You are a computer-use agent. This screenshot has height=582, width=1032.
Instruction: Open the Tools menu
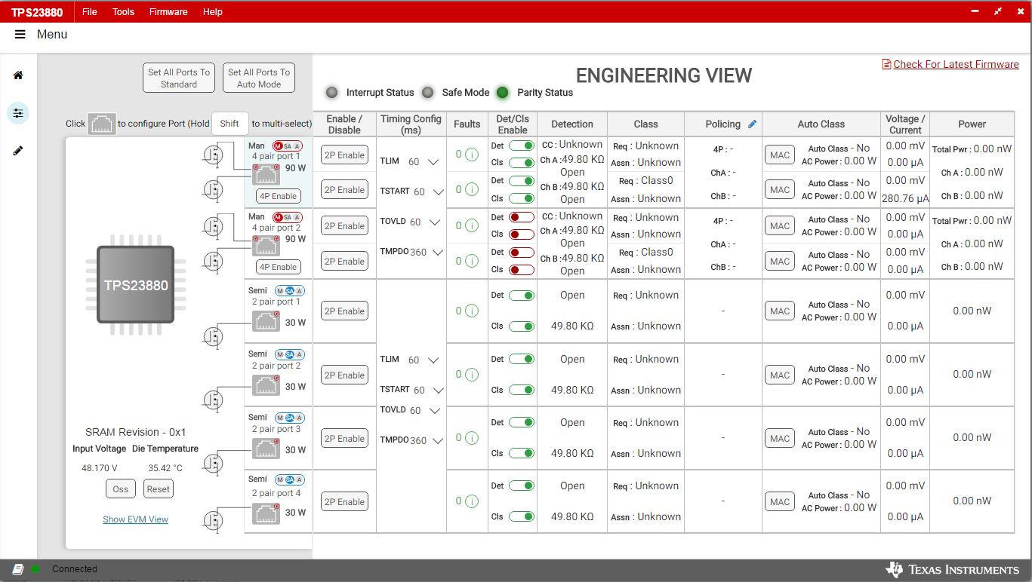click(123, 12)
